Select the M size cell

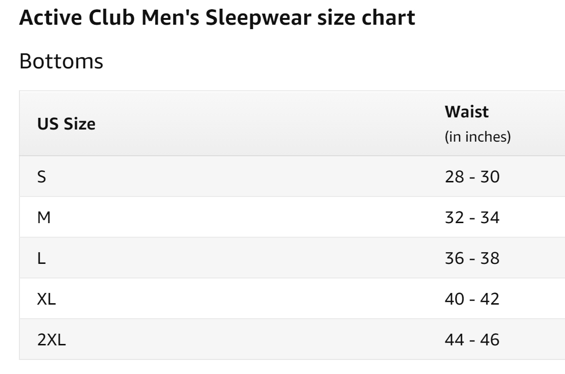pos(44,217)
